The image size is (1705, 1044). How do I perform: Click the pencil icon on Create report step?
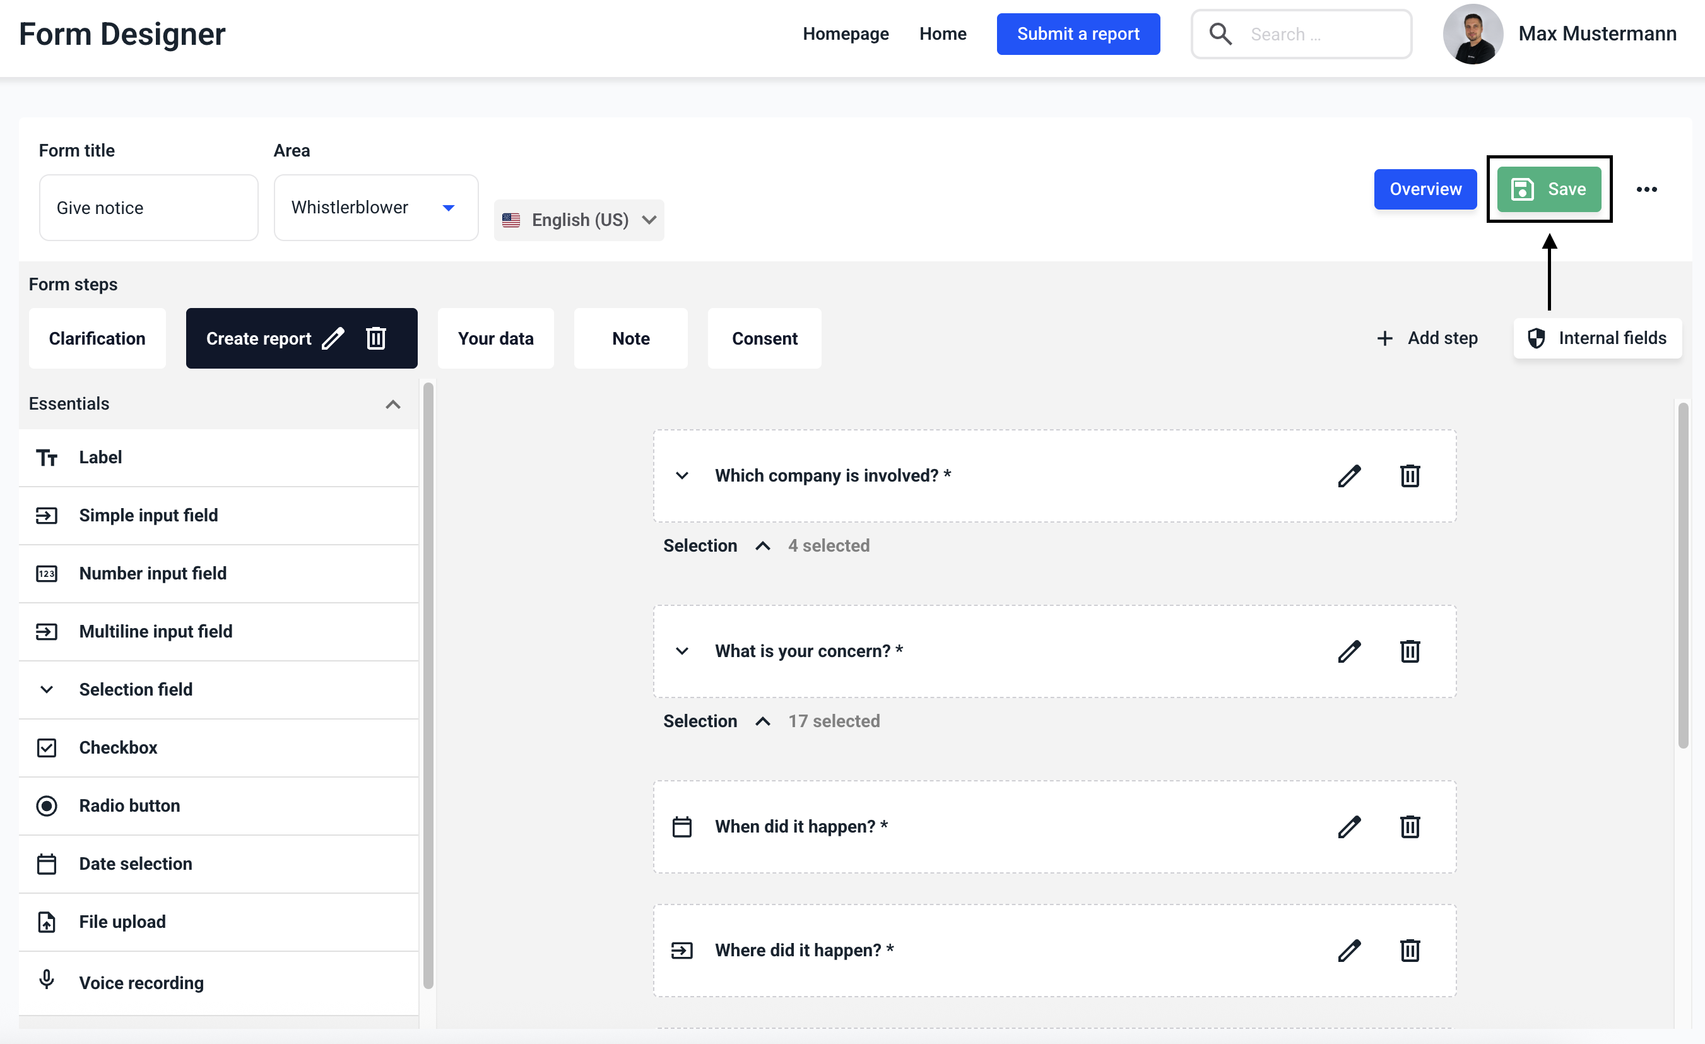point(333,338)
